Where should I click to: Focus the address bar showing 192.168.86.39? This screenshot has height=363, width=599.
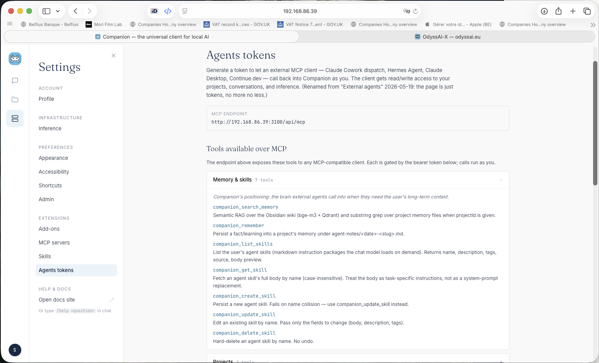[300, 11]
